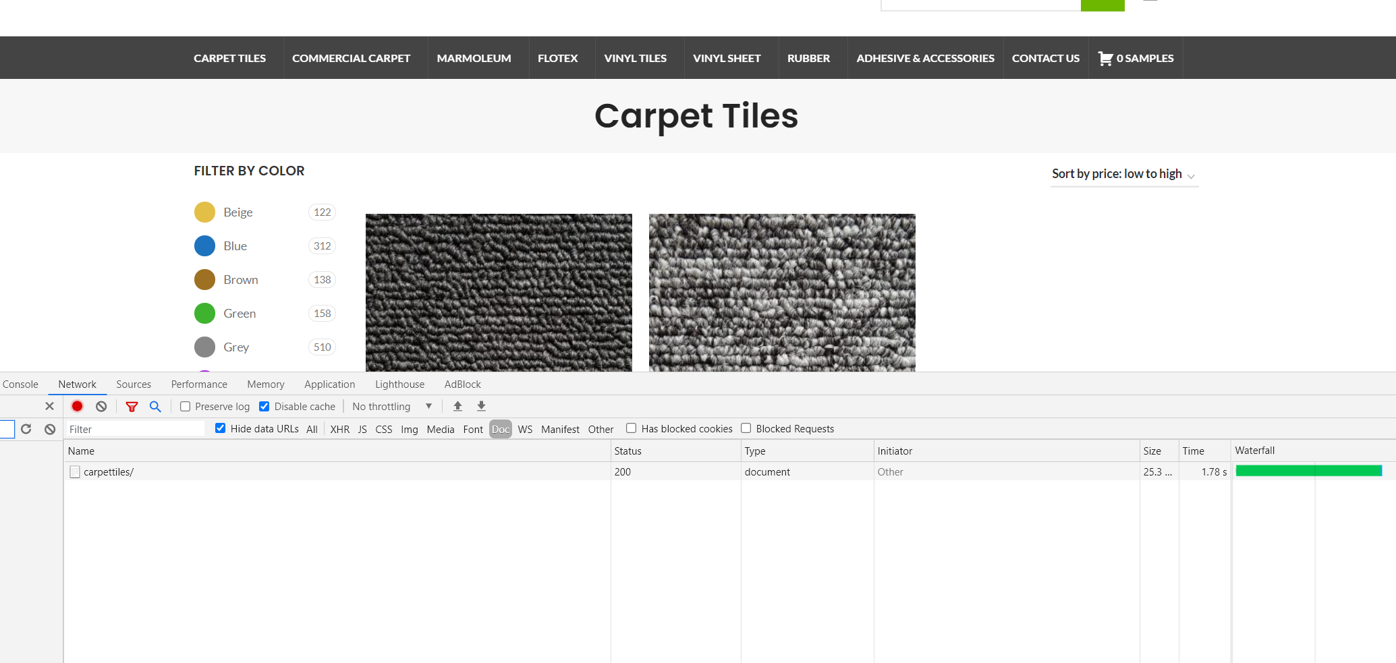Click the light grey carpet tile thumbnail
1396x663 pixels.
pyautogui.click(x=782, y=293)
